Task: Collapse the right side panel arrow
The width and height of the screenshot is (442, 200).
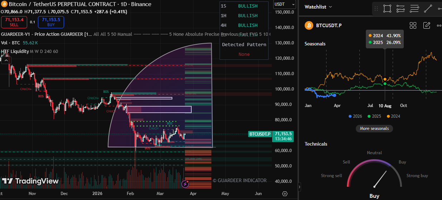Action: pos(300,187)
